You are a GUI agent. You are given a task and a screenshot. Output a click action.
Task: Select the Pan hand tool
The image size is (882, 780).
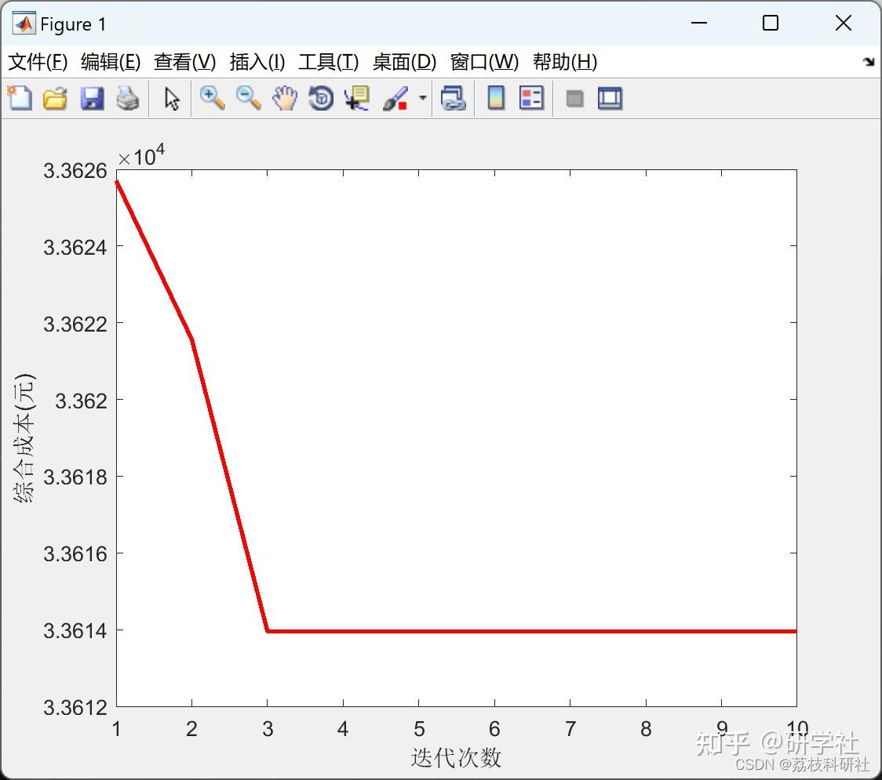click(285, 98)
